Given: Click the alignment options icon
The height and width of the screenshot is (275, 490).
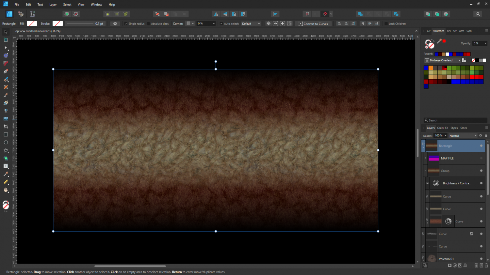Looking at the screenshot, I should (x=275, y=14).
